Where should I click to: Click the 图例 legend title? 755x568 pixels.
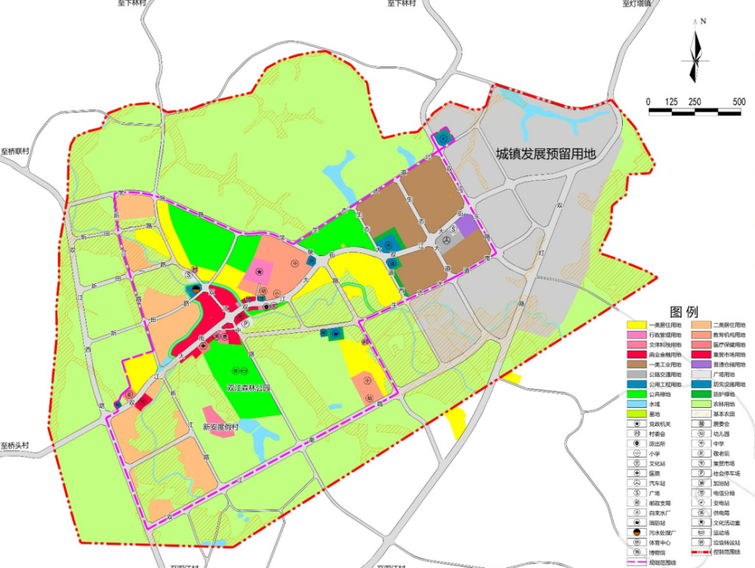coord(684,312)
